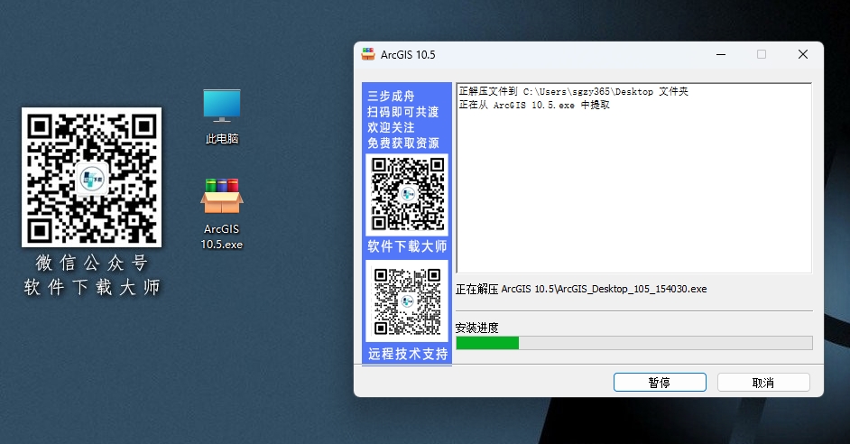Select the 此电脑 desktop icon

point(222,116)
